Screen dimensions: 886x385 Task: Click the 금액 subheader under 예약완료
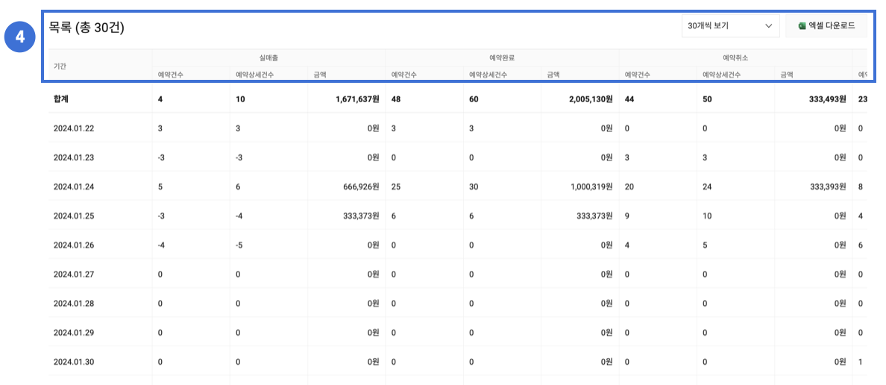click(553, 75)
